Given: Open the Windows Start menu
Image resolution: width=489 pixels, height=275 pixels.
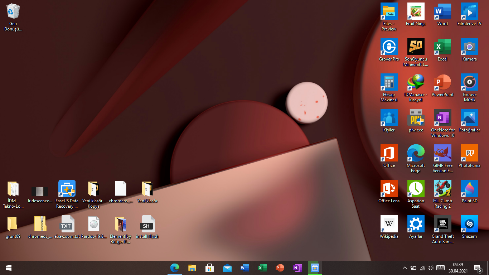Looking at the screenshot, I should click(9, 268).
